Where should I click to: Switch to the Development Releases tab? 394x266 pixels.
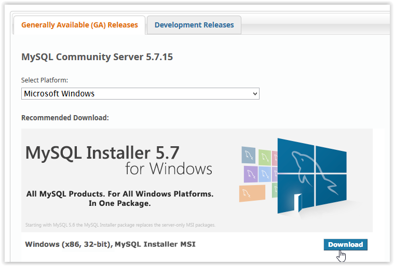194,25
